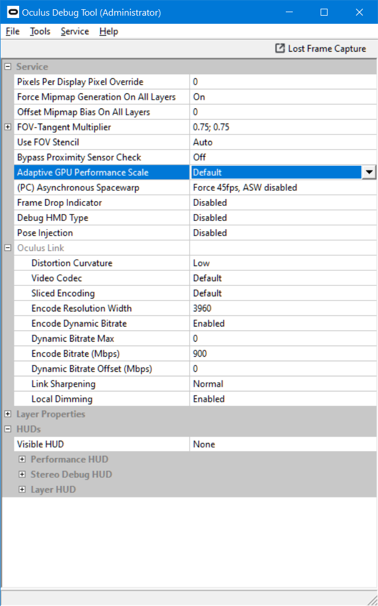This screenshot has height=606, width=378.
Task: Select the Bypass Proximity Sensor Check label
Action: pyautogui.click(x=79, y=157)
